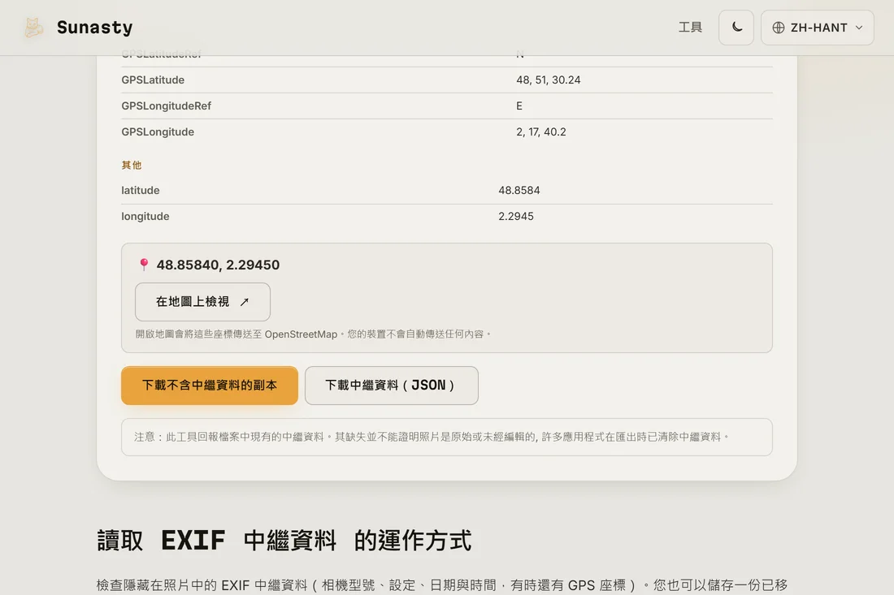Image resolution: width=894 pixels, height=595 pixels.
Task: Expand the ZH-HANT language dropdown
Action: click(817, 28)
